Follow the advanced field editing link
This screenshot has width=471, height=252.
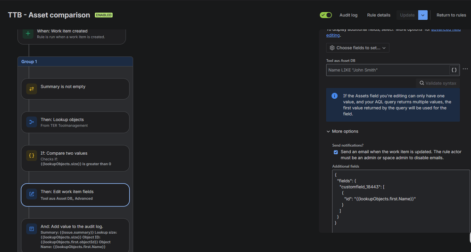coord(333,35)
